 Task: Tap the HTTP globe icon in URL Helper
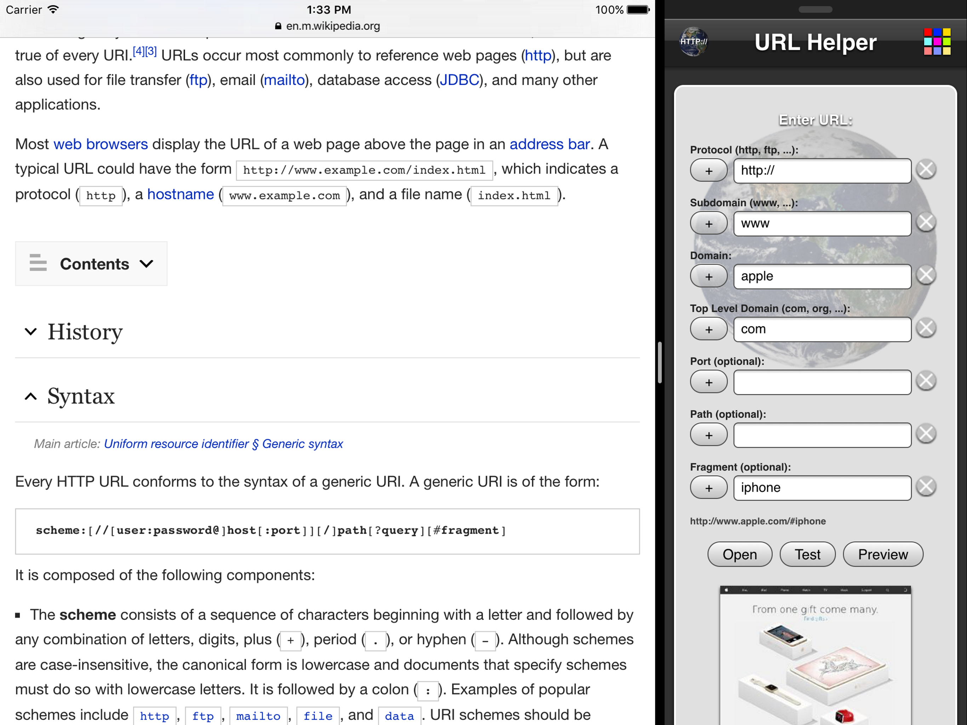click(x=694, y=42)
